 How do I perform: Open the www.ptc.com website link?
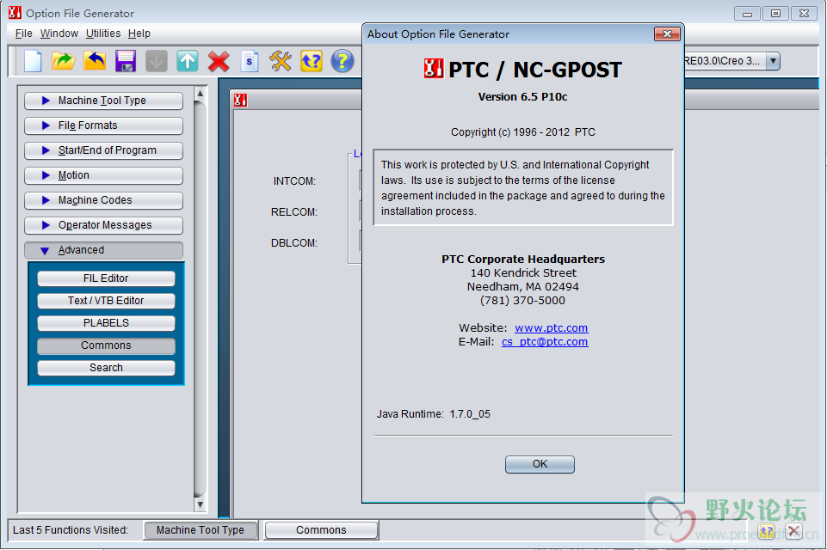pyautogui.click(x=551, y=327)
